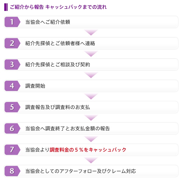Viewport: 182px width, 182px height.
Task: Click 紹介先探偵とご依頼者様へ連絡 step text
Action: (x=60, y=43)
